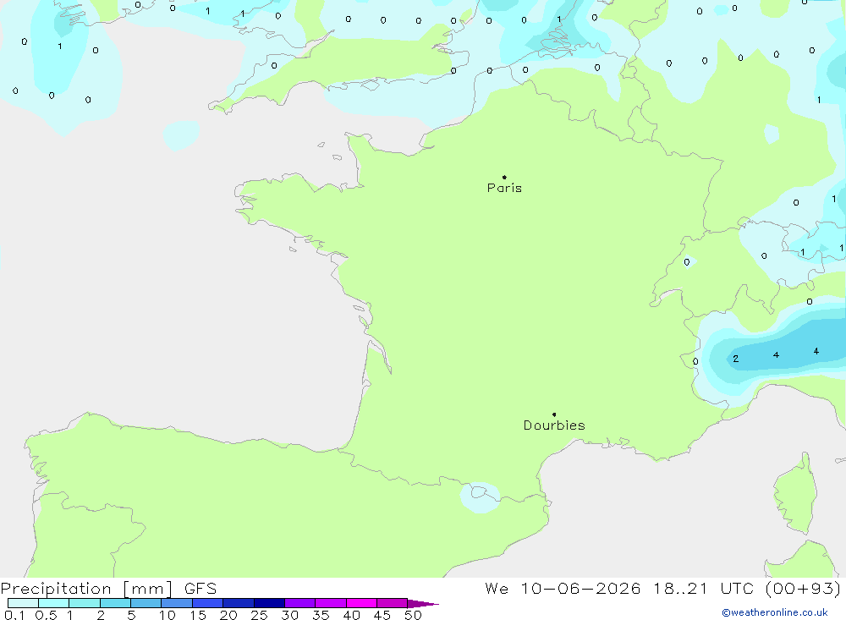Click the '(00+93)' forecast offset text

[803, 589]
